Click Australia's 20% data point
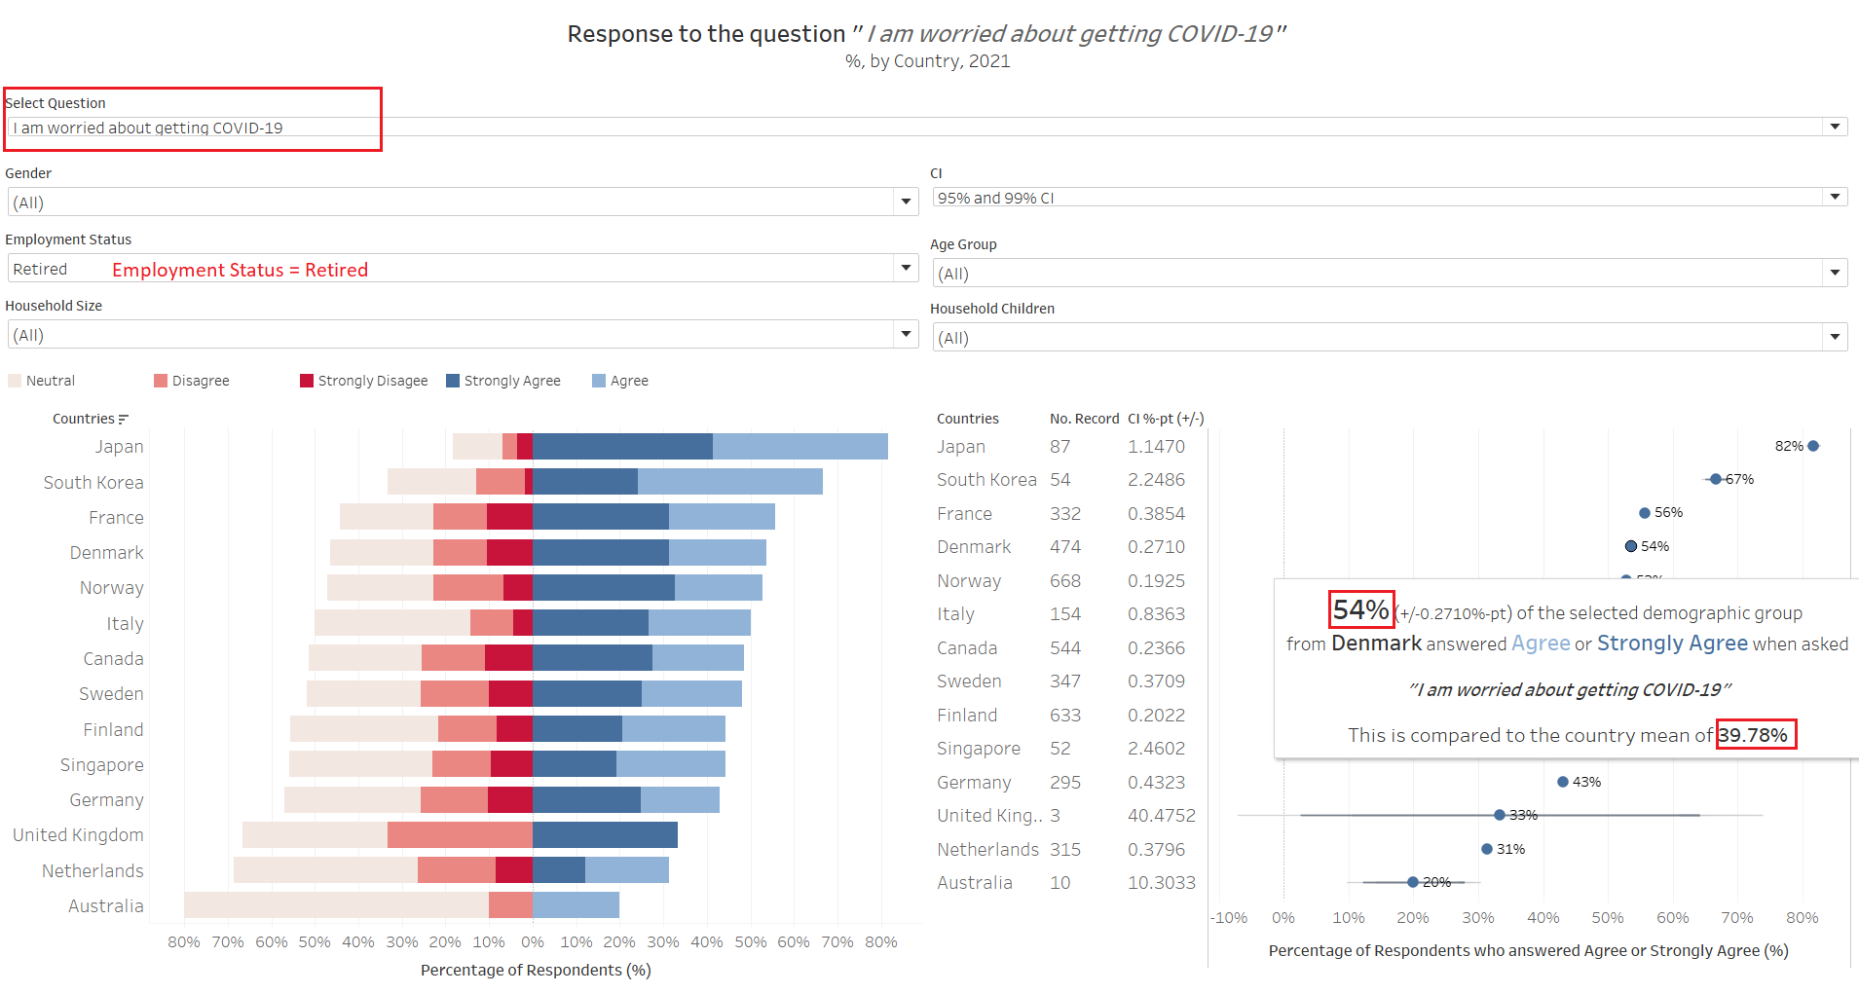 click(1413, 882)
